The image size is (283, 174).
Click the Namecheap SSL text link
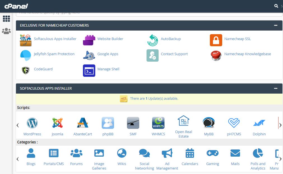(x=237, y=39)
